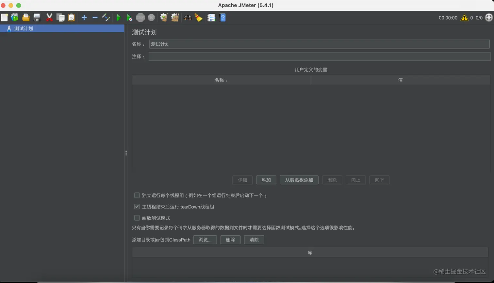Click 浏览... to add a jar to ClassPath

point(206,240)
